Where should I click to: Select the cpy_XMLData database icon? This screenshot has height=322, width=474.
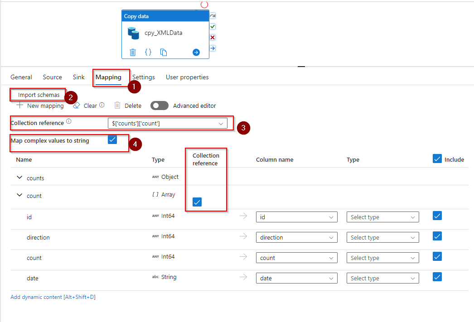click(133, 33)
